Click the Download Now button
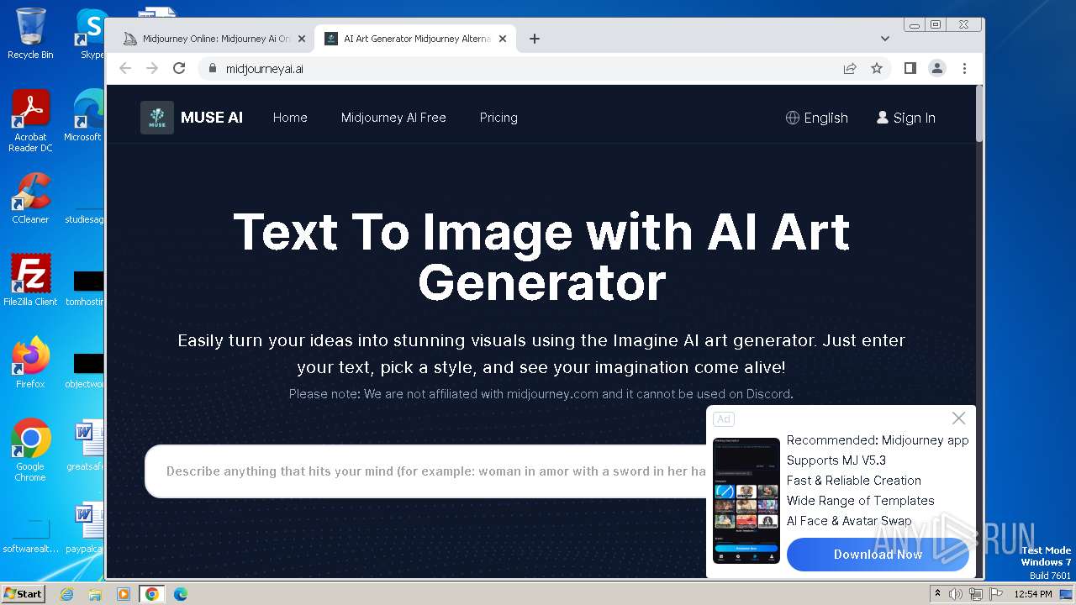This screenshot has height=605, width=1076. tap(878, 555)
